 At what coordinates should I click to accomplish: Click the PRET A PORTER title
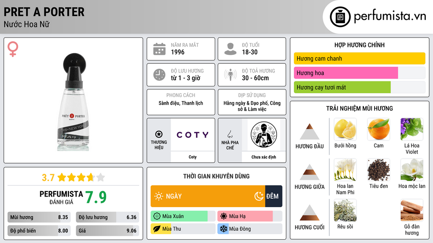tap(44, 12)
